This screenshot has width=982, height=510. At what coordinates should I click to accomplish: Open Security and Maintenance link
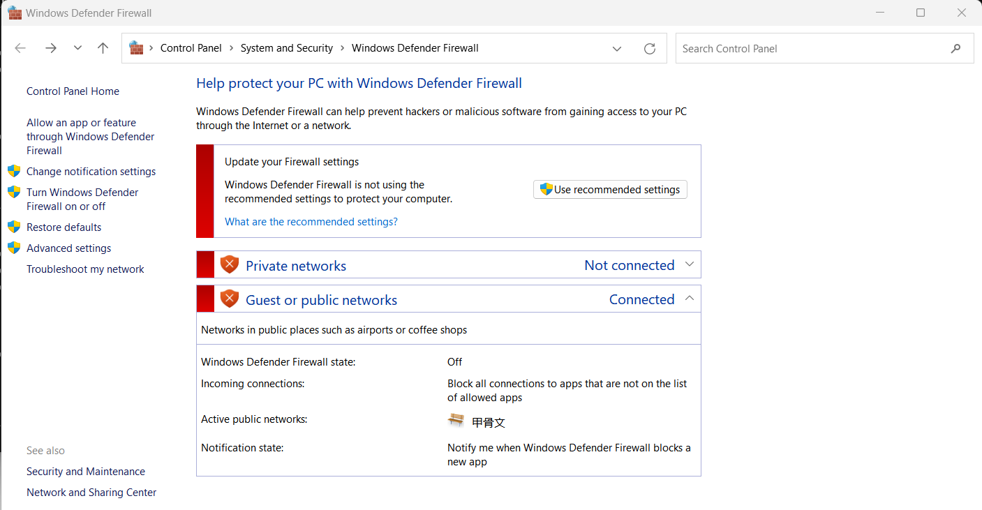click(86, 472)
